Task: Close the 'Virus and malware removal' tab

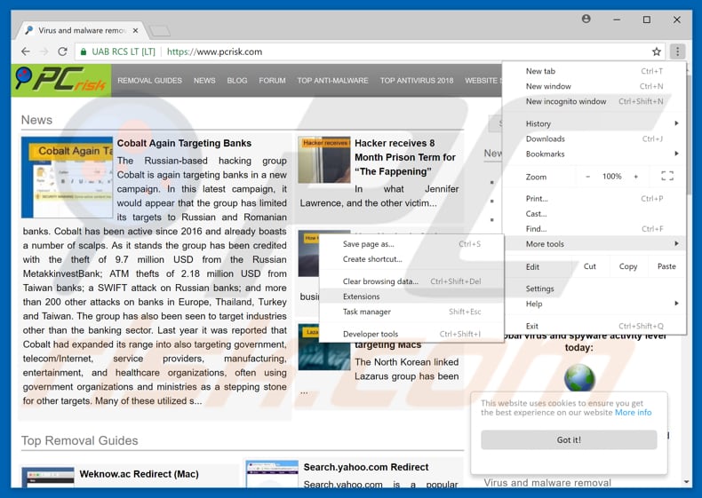Action: pyautogui.click(x=135, y=30)
